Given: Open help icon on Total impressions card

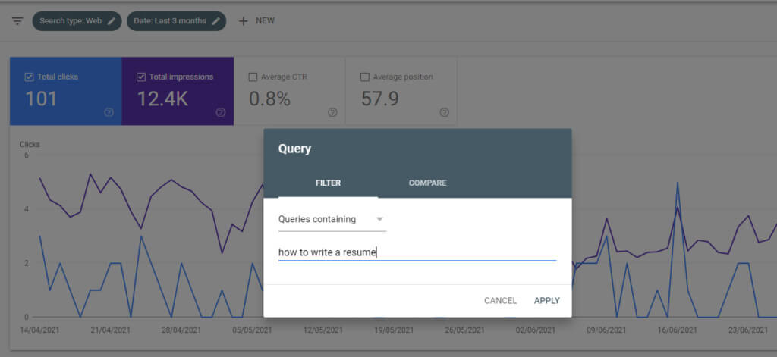Looking at the screenshot, I should click(221, 113).
